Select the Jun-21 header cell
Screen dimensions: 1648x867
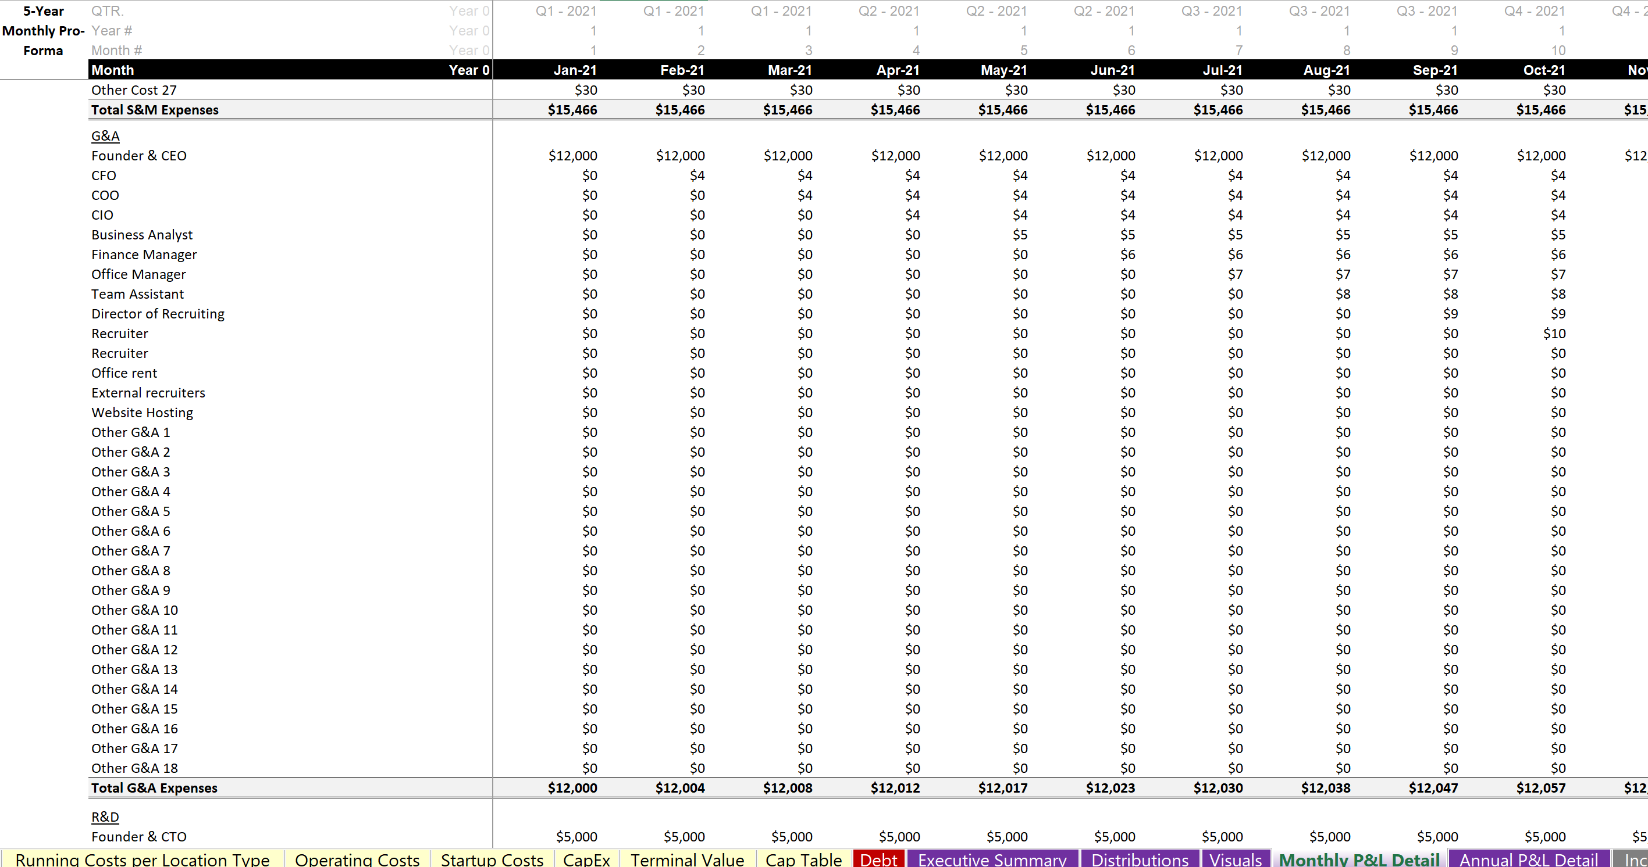pyautogui.click(x=1113, y=70)
